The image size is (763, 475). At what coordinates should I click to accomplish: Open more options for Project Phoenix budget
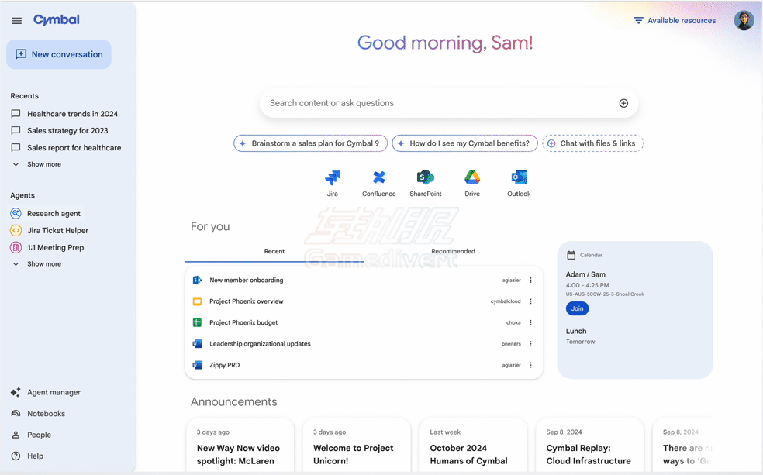530,323
